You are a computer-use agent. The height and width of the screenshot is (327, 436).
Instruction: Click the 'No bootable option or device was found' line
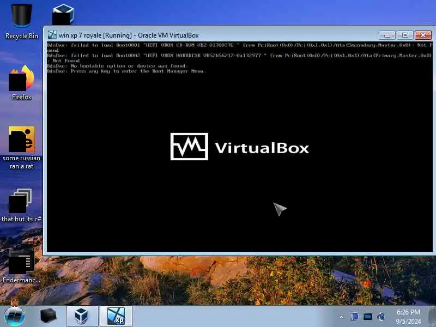(118, 66)
